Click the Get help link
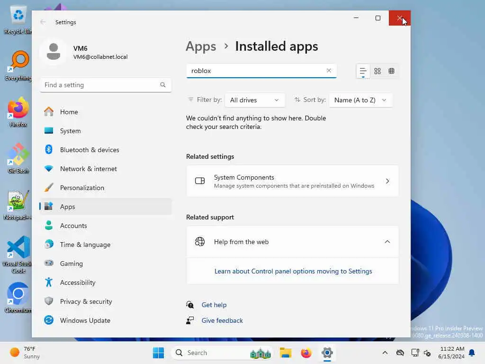 214,305
